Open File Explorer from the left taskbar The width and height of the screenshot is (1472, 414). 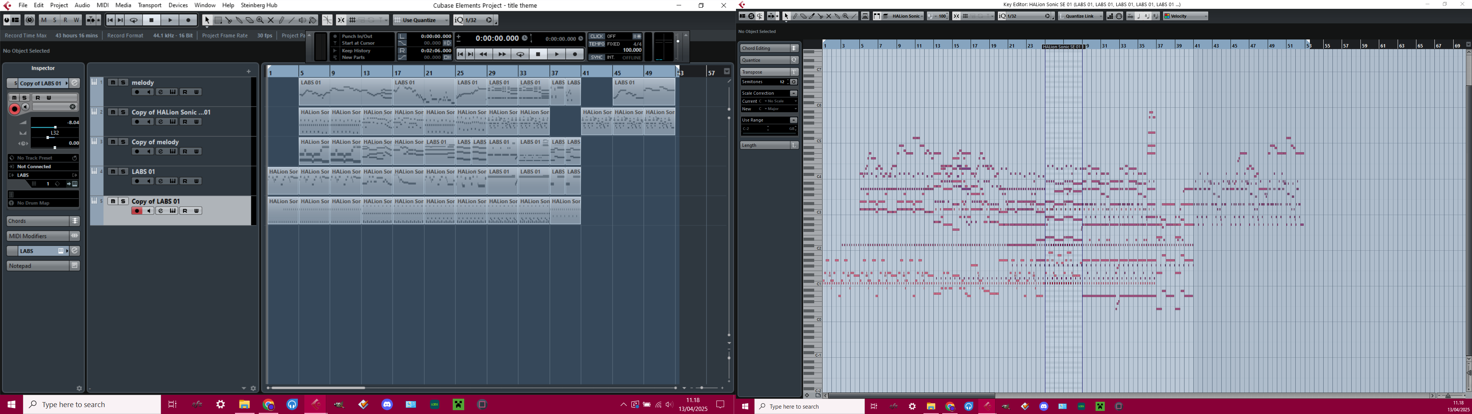(x=244, y=404)
